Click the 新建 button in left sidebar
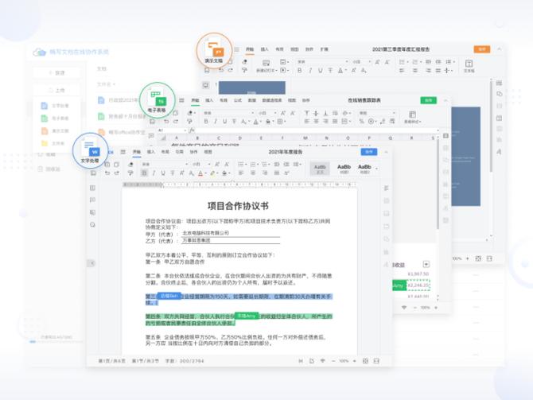 (x=56, y=72)
